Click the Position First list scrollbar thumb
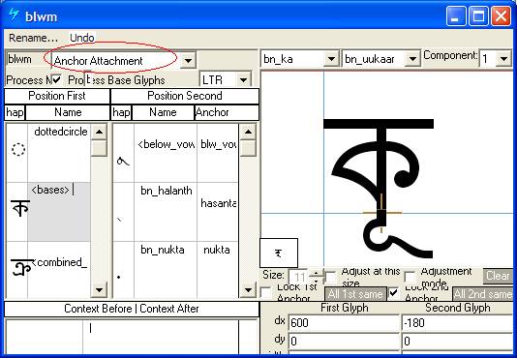 [99, 148]
